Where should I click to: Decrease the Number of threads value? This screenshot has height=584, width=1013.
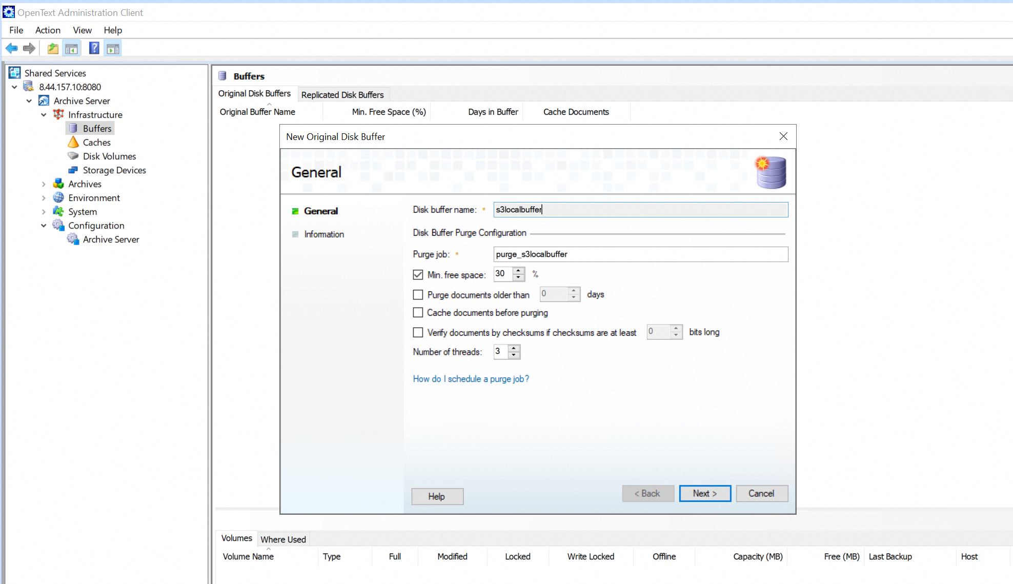click(x=514, y=355)
